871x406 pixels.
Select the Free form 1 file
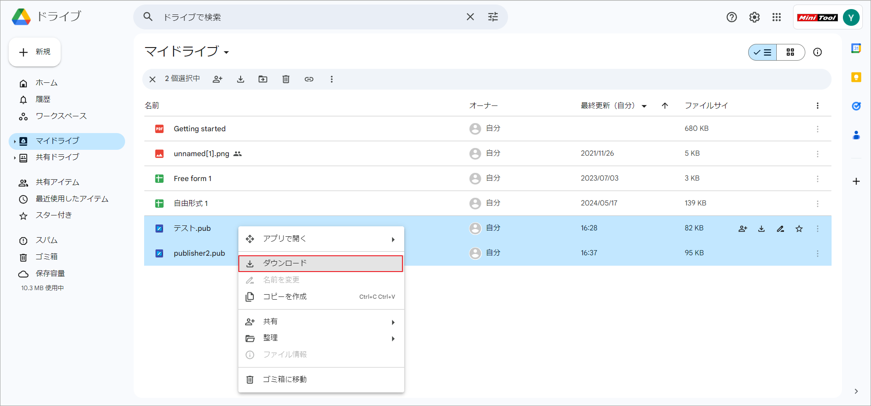(x=488, y=178)
